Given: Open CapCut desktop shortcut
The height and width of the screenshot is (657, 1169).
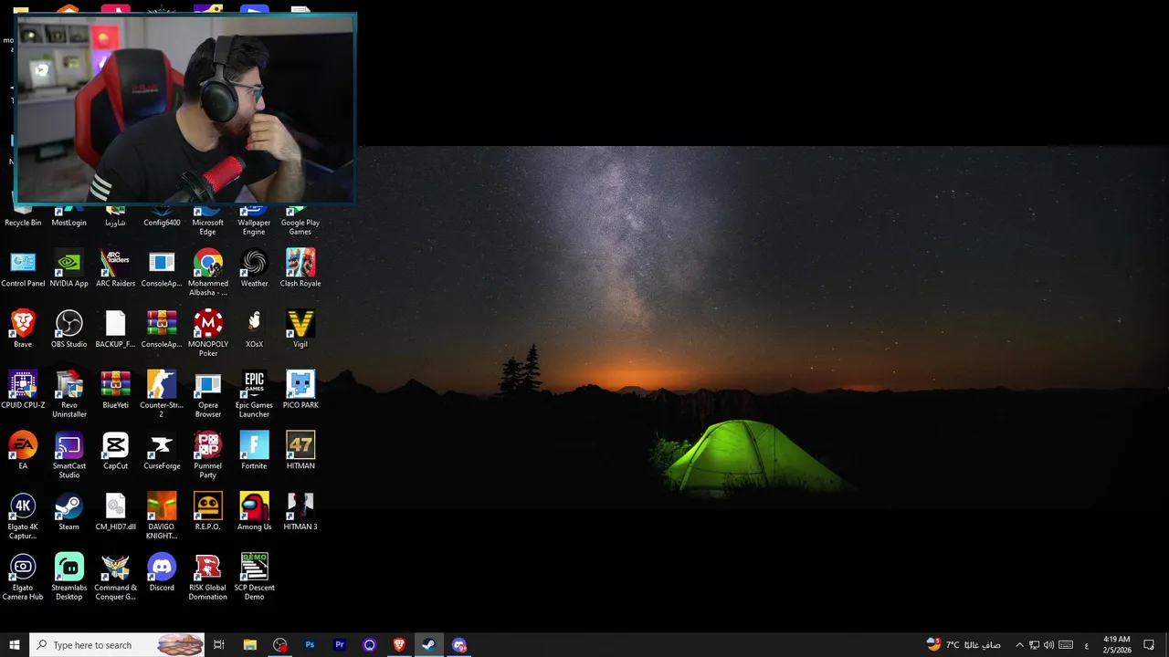Looking at the screenshot, I should point(115,452).
